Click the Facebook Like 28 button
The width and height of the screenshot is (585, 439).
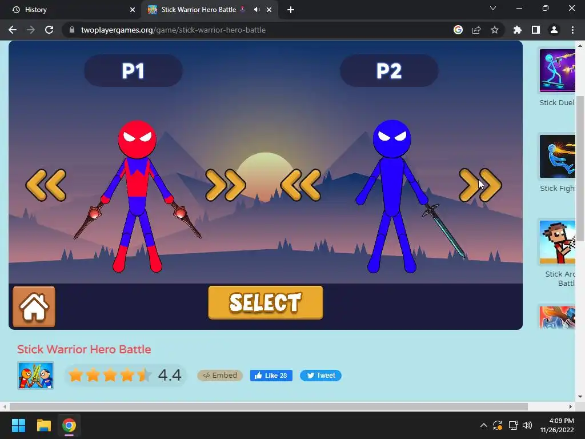[271, 376]
